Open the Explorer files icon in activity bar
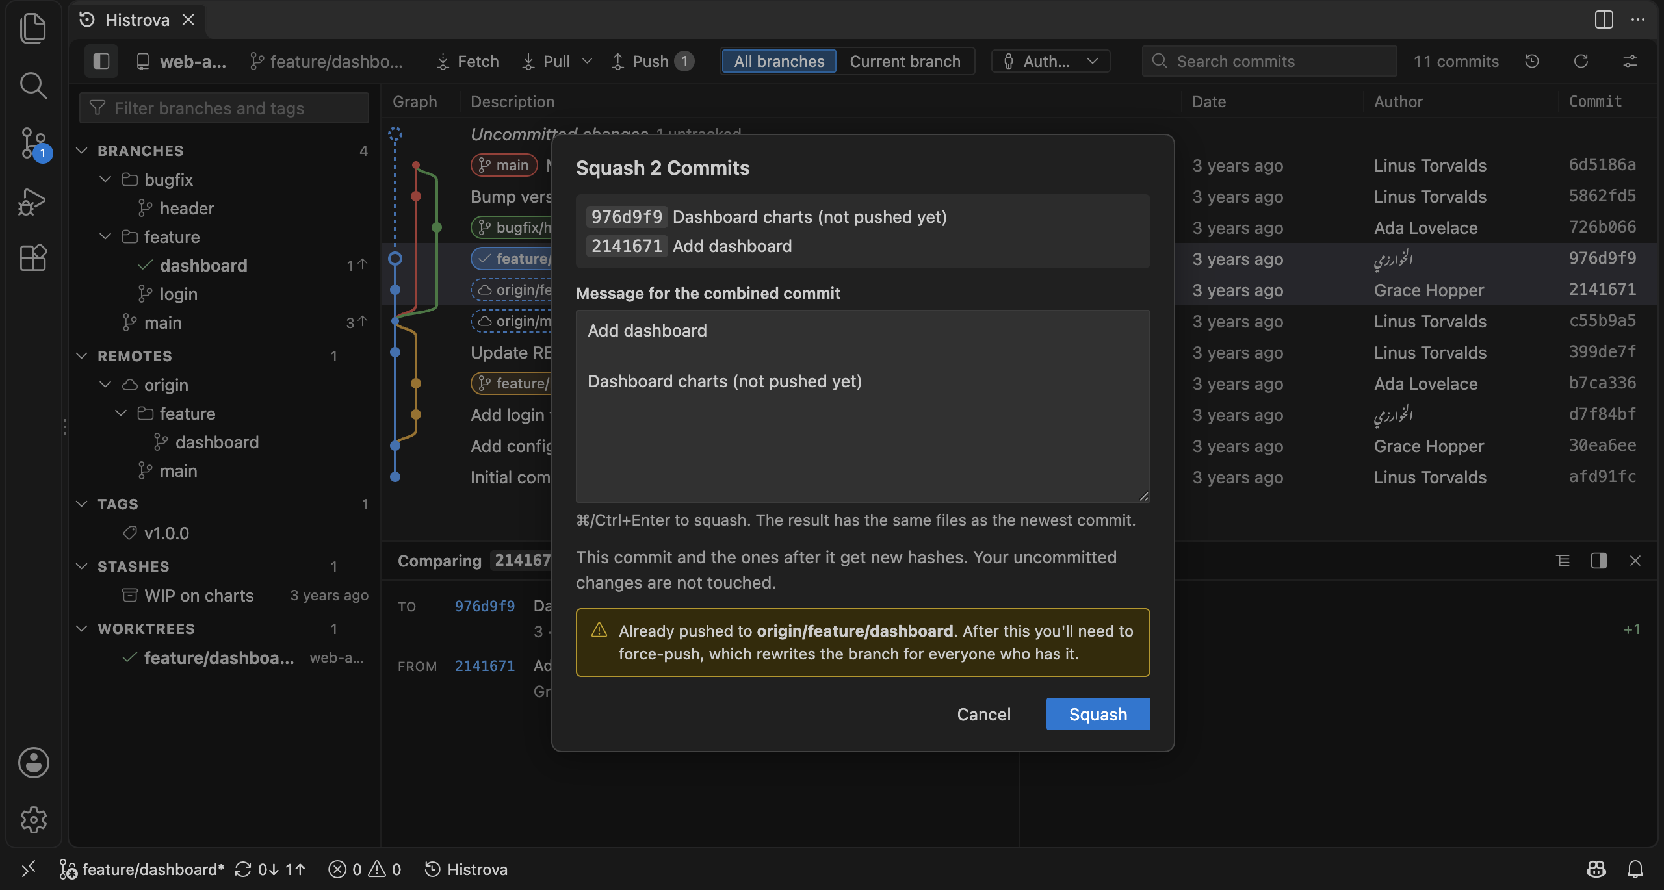Image resolution: width=1664 pixels, height=890 pixels. [x=33, y=28]
